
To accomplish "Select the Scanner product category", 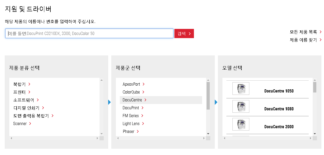I will coord(20,123).
